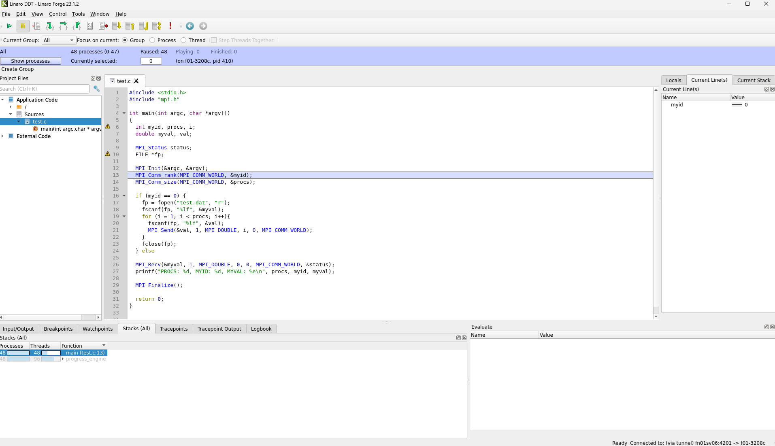This screenshot has height=446, width=775.
Task: Click the Step Over toolbar icon
Action: point(63,26)
